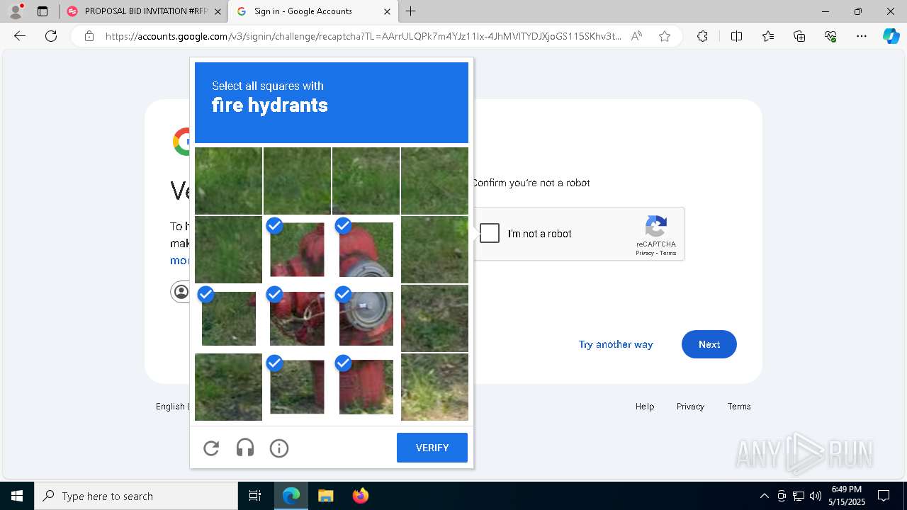Open Firefox from taskbar
Screen dimensions: 907x510
tap(360, 496)
